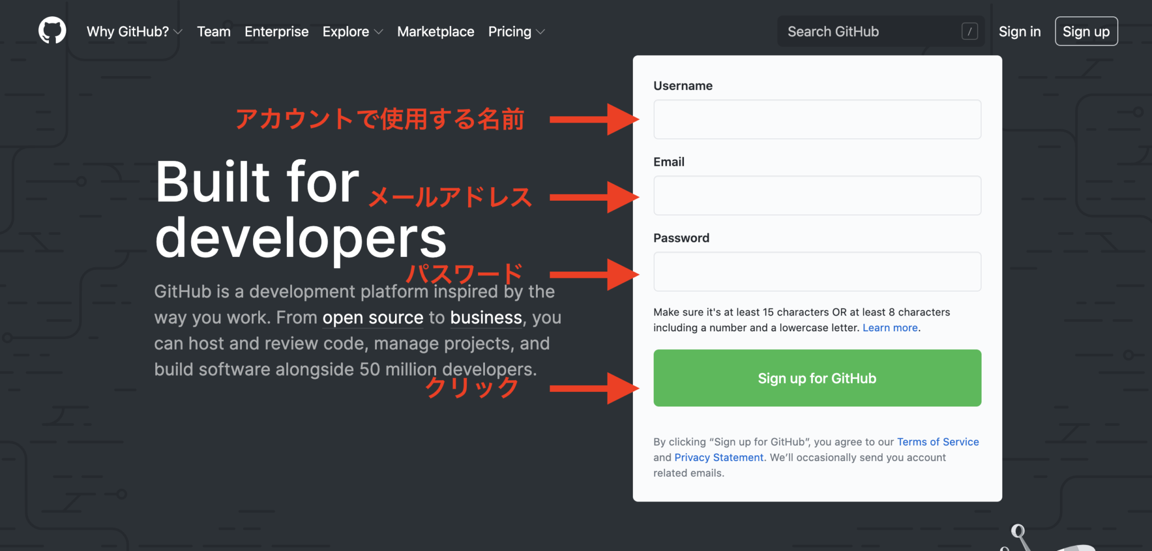Click the Search GitHub search box
The height and width of the screenshot is (551, 1152).
[855, 31]
